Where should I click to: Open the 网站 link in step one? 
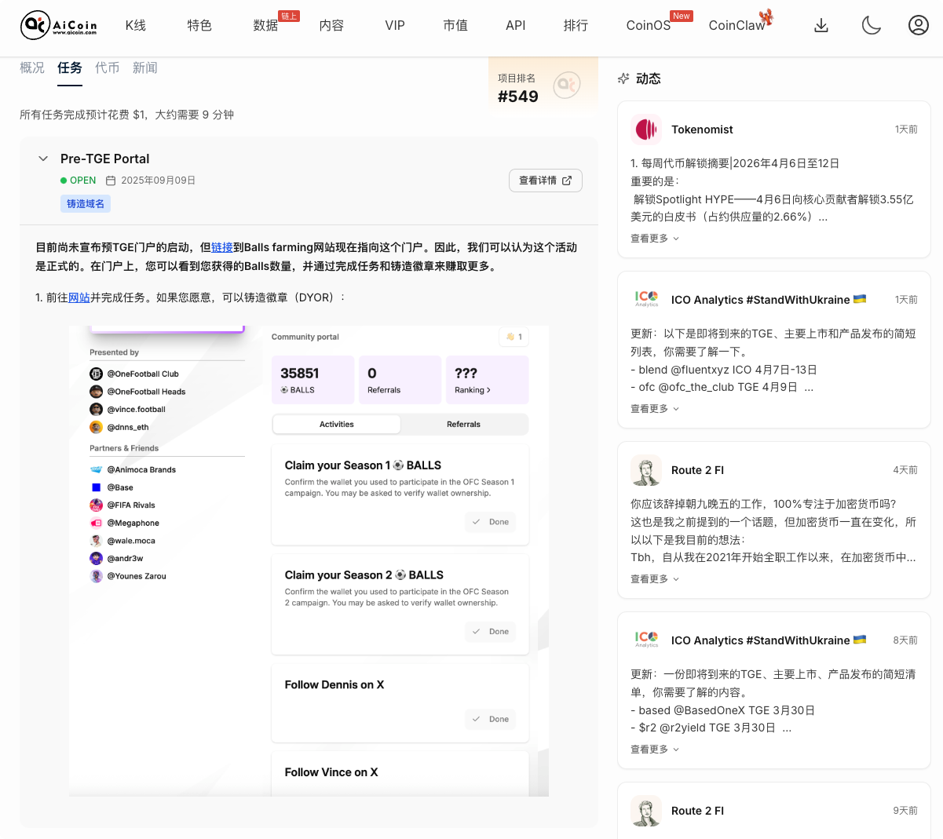coord(79,297)
